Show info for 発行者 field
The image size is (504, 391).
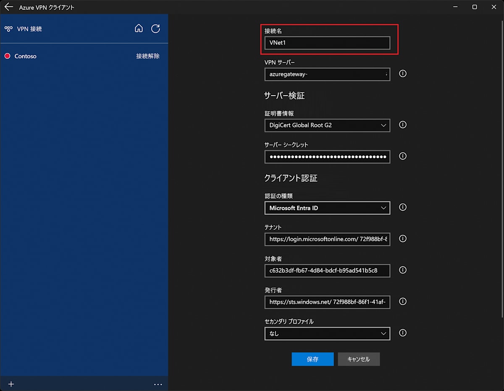click(403, 302)
